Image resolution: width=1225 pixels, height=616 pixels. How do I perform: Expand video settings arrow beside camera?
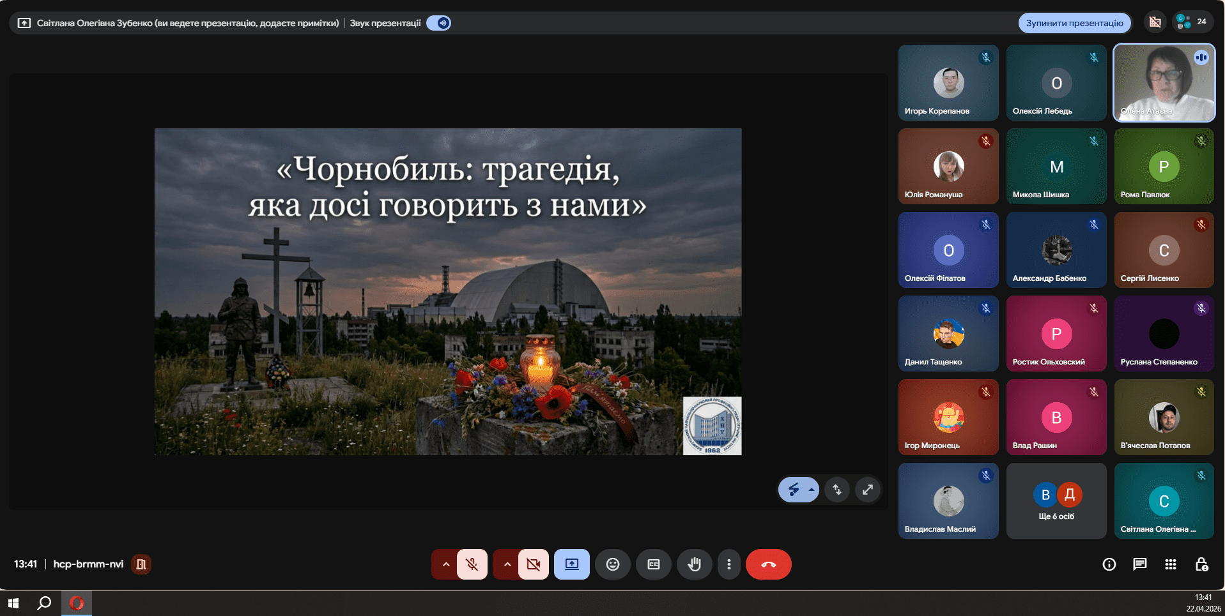tap(507, 564)
